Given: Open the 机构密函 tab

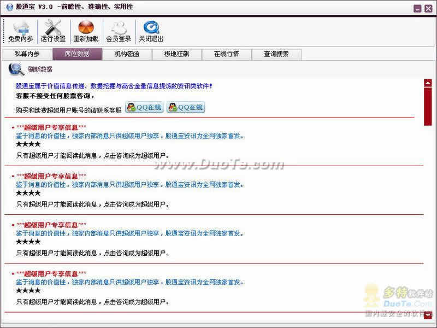Looking at the screenshot, I should tap(127, 54).
